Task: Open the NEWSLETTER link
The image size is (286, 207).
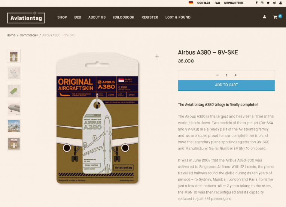Action: [233, 3]
